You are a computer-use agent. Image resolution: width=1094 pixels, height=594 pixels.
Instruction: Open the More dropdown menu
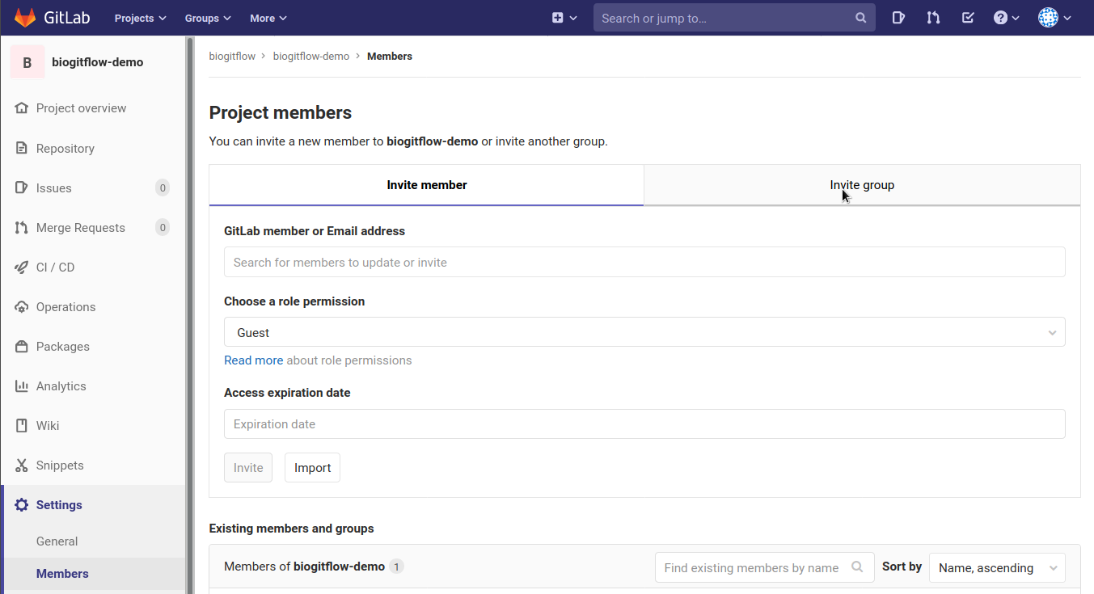[268, 18]
